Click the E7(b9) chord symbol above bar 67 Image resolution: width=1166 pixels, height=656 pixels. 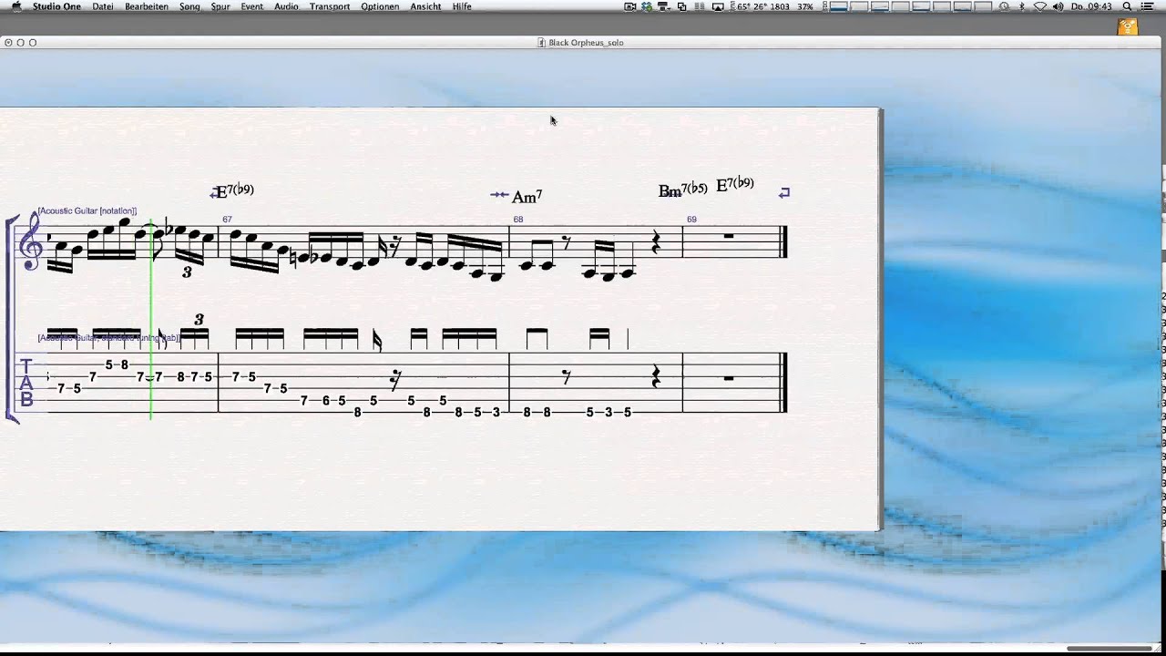(x=235, y=190)
